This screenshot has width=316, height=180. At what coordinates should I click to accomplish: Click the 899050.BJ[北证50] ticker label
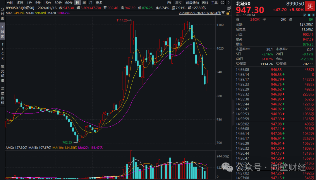pos(20,8)
